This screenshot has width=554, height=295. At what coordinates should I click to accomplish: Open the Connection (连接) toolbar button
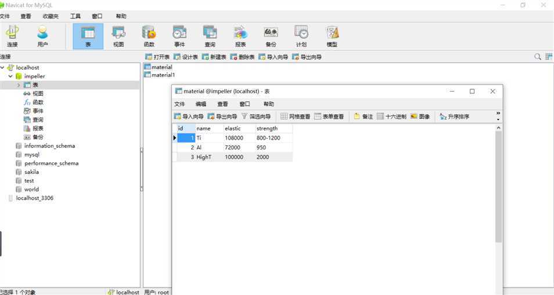pos(12,37)
